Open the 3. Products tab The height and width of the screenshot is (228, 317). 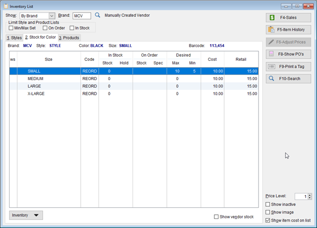coord(69,37)
